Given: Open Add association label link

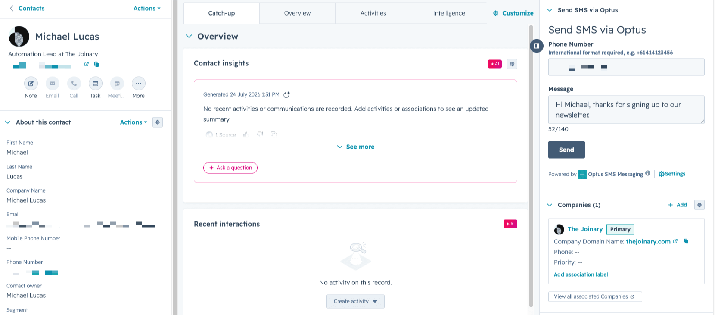Looking at the screenshot, I should (x=581, y=274).
